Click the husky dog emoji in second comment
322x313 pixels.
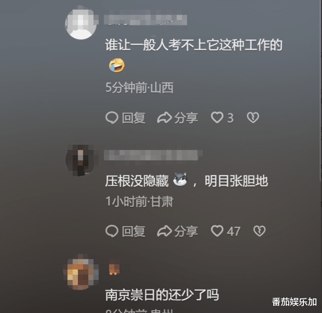[180, 179]
